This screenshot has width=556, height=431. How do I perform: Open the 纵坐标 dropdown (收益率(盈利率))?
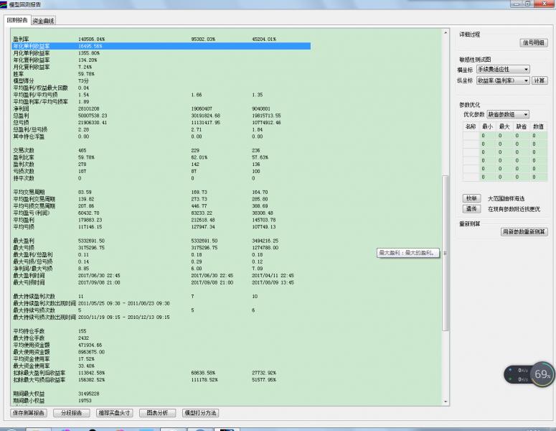click(x=503, y=80)
